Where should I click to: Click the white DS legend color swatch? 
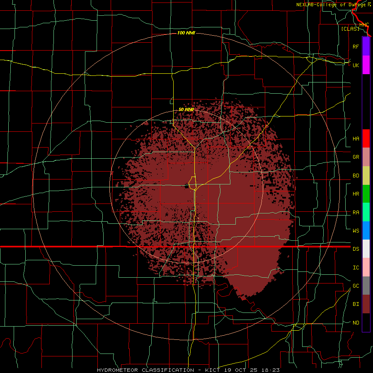pyautogui.click(x=366, y=249)
